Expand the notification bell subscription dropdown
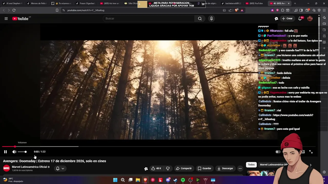Viewport: 328px width, 184px height. click(x=60, y=168)
